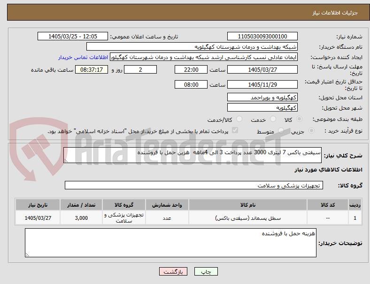Click the need number field 1105030093000100
The image size is (370, 284).
click(262, 36)
